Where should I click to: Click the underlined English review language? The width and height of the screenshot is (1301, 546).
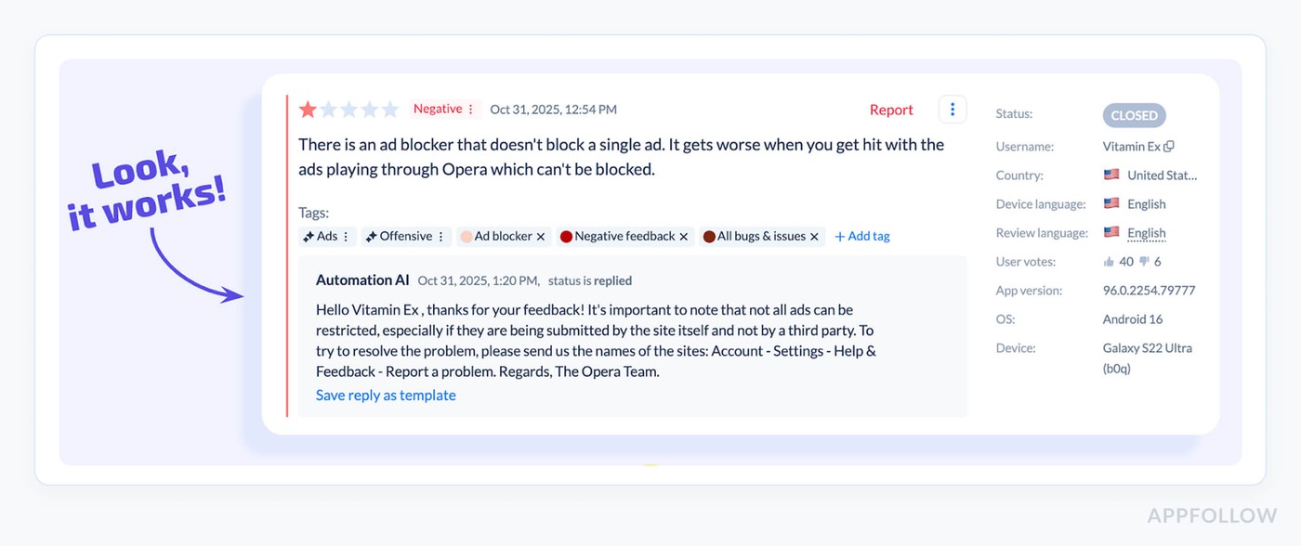(x=1146, y=233)
